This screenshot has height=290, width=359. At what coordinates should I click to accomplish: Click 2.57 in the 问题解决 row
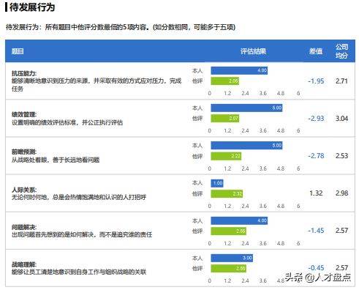click(x=341, y=231)
